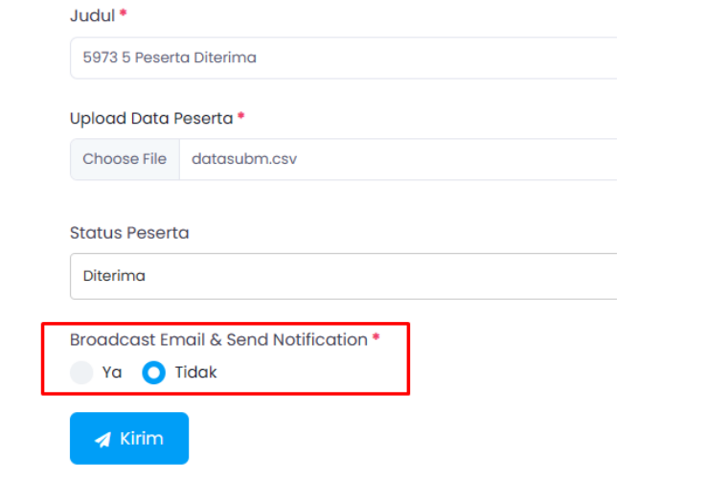Screen dimensions: 706x481
Task: Select the Tidak radio button
Action: click(153, 373)
